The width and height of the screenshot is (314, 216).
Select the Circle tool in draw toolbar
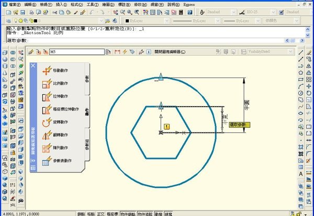[x=300, y=93]
